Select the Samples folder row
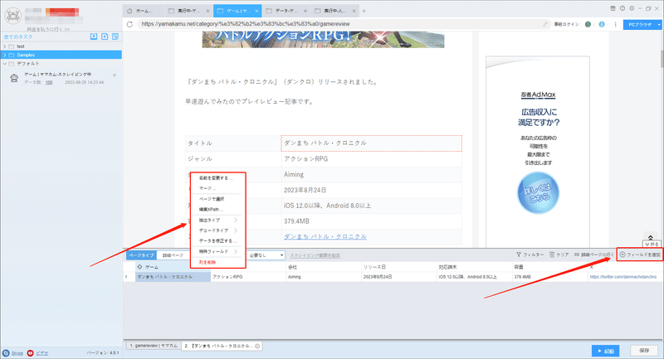The image size is (664, 359). pos(61,55)
